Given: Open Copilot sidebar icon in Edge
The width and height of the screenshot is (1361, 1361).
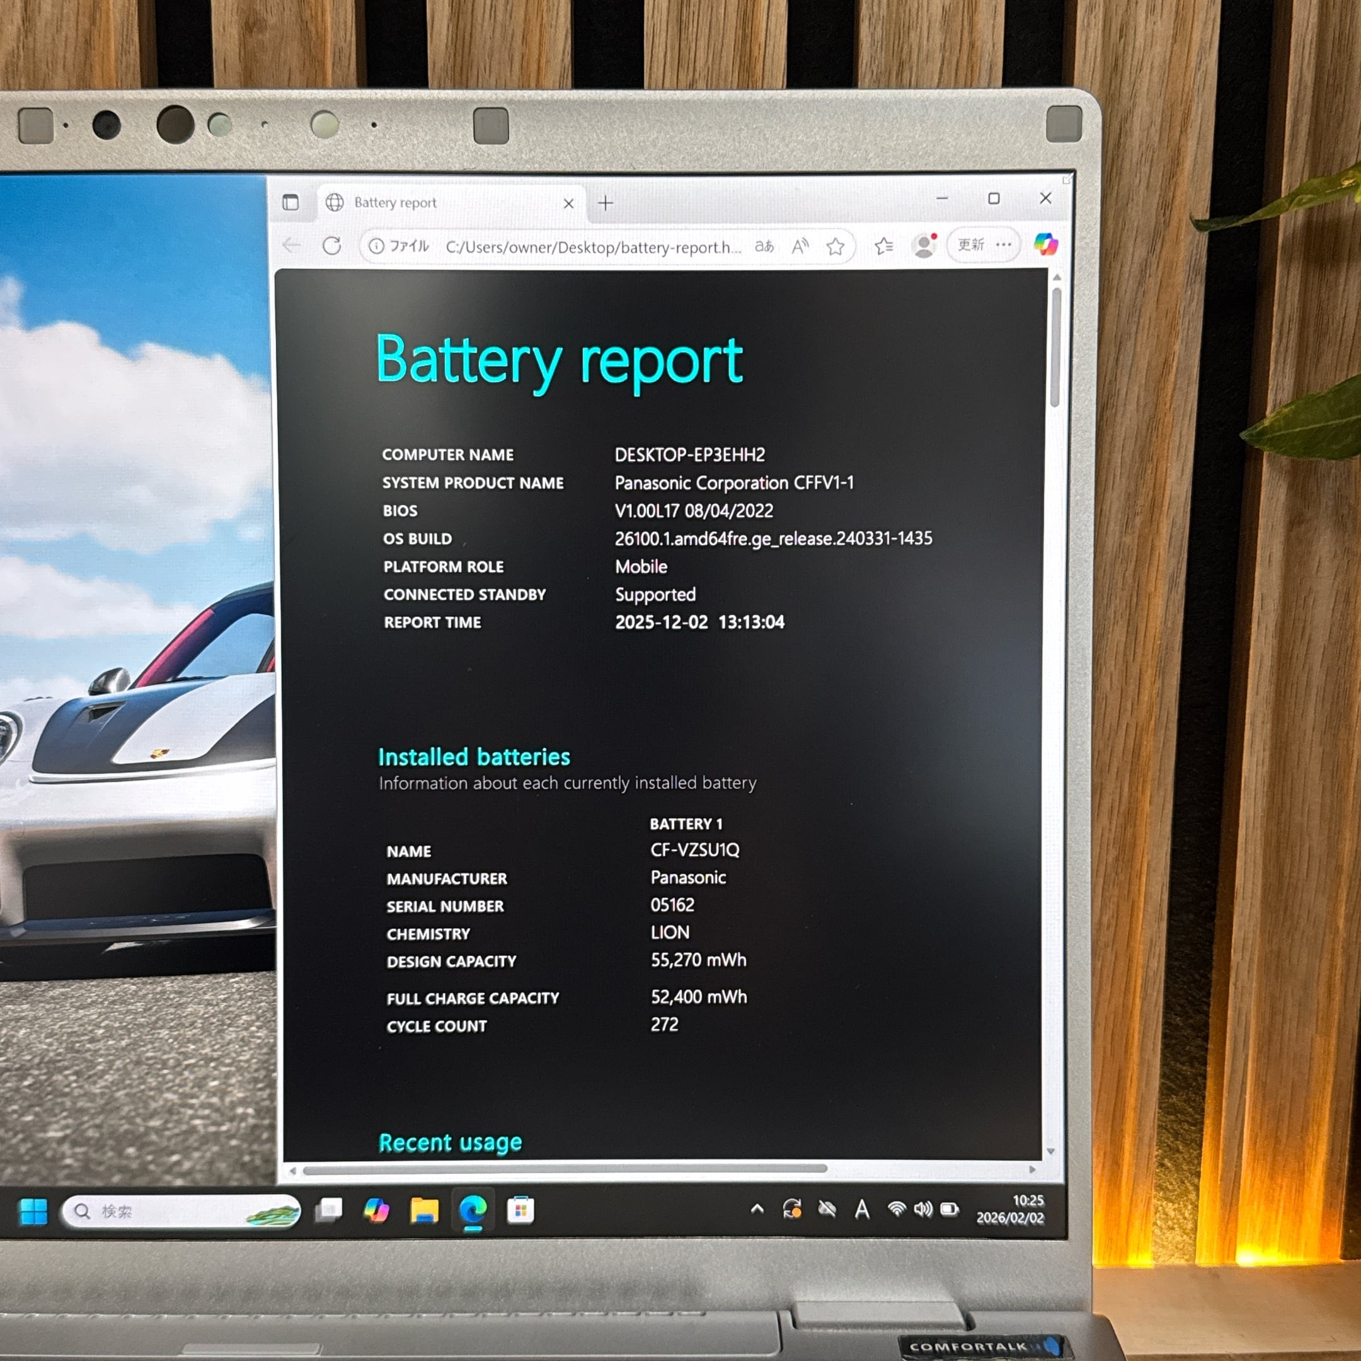Looking at the screenshot, I should point(1045,245).
